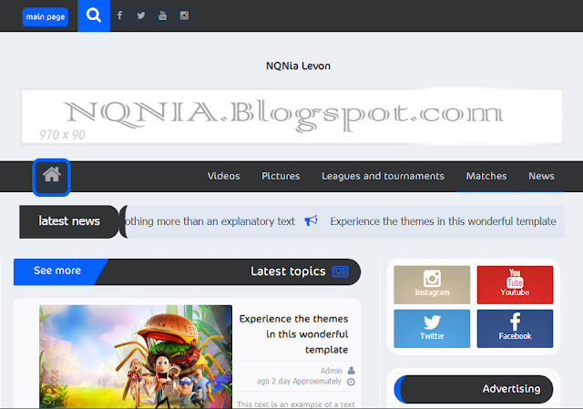Image resolution: width=583 pixels, height=409 pixels.
Task: Click the NQNia Levon site title
Action: 298,66
